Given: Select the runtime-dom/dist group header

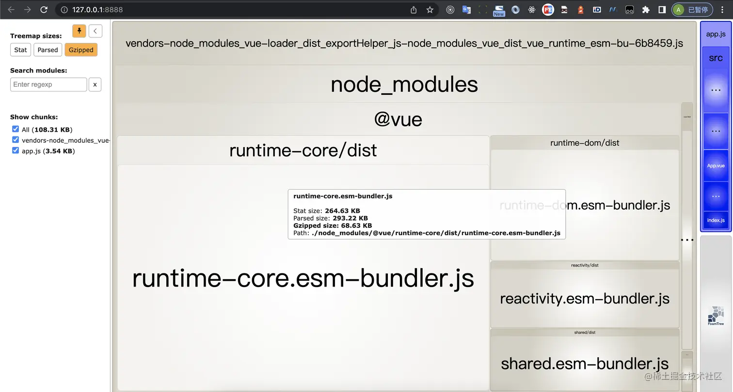Looking at the screenshot, I should pos(585,143).
